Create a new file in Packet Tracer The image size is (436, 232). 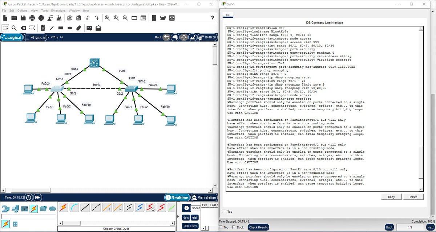click(5, 18)
